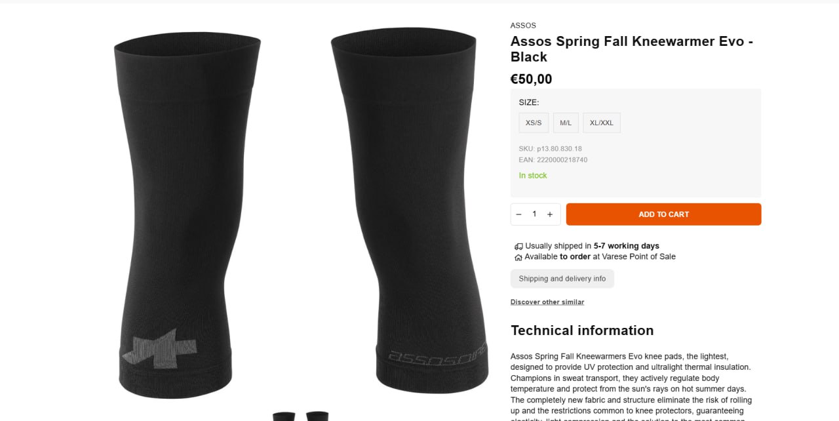The image size is (839, 421).
Task: Follow the Discover other similar link
Action: pyautogui.click(x=547, y=302)
